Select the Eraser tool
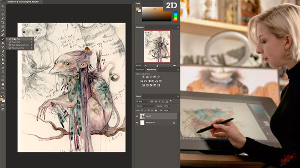The height and width of the screenshot is (168, 300). [x=3, y=51]
